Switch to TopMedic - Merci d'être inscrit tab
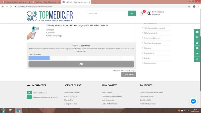This screenshot has width=201, height=113. (x=46, y=2)
